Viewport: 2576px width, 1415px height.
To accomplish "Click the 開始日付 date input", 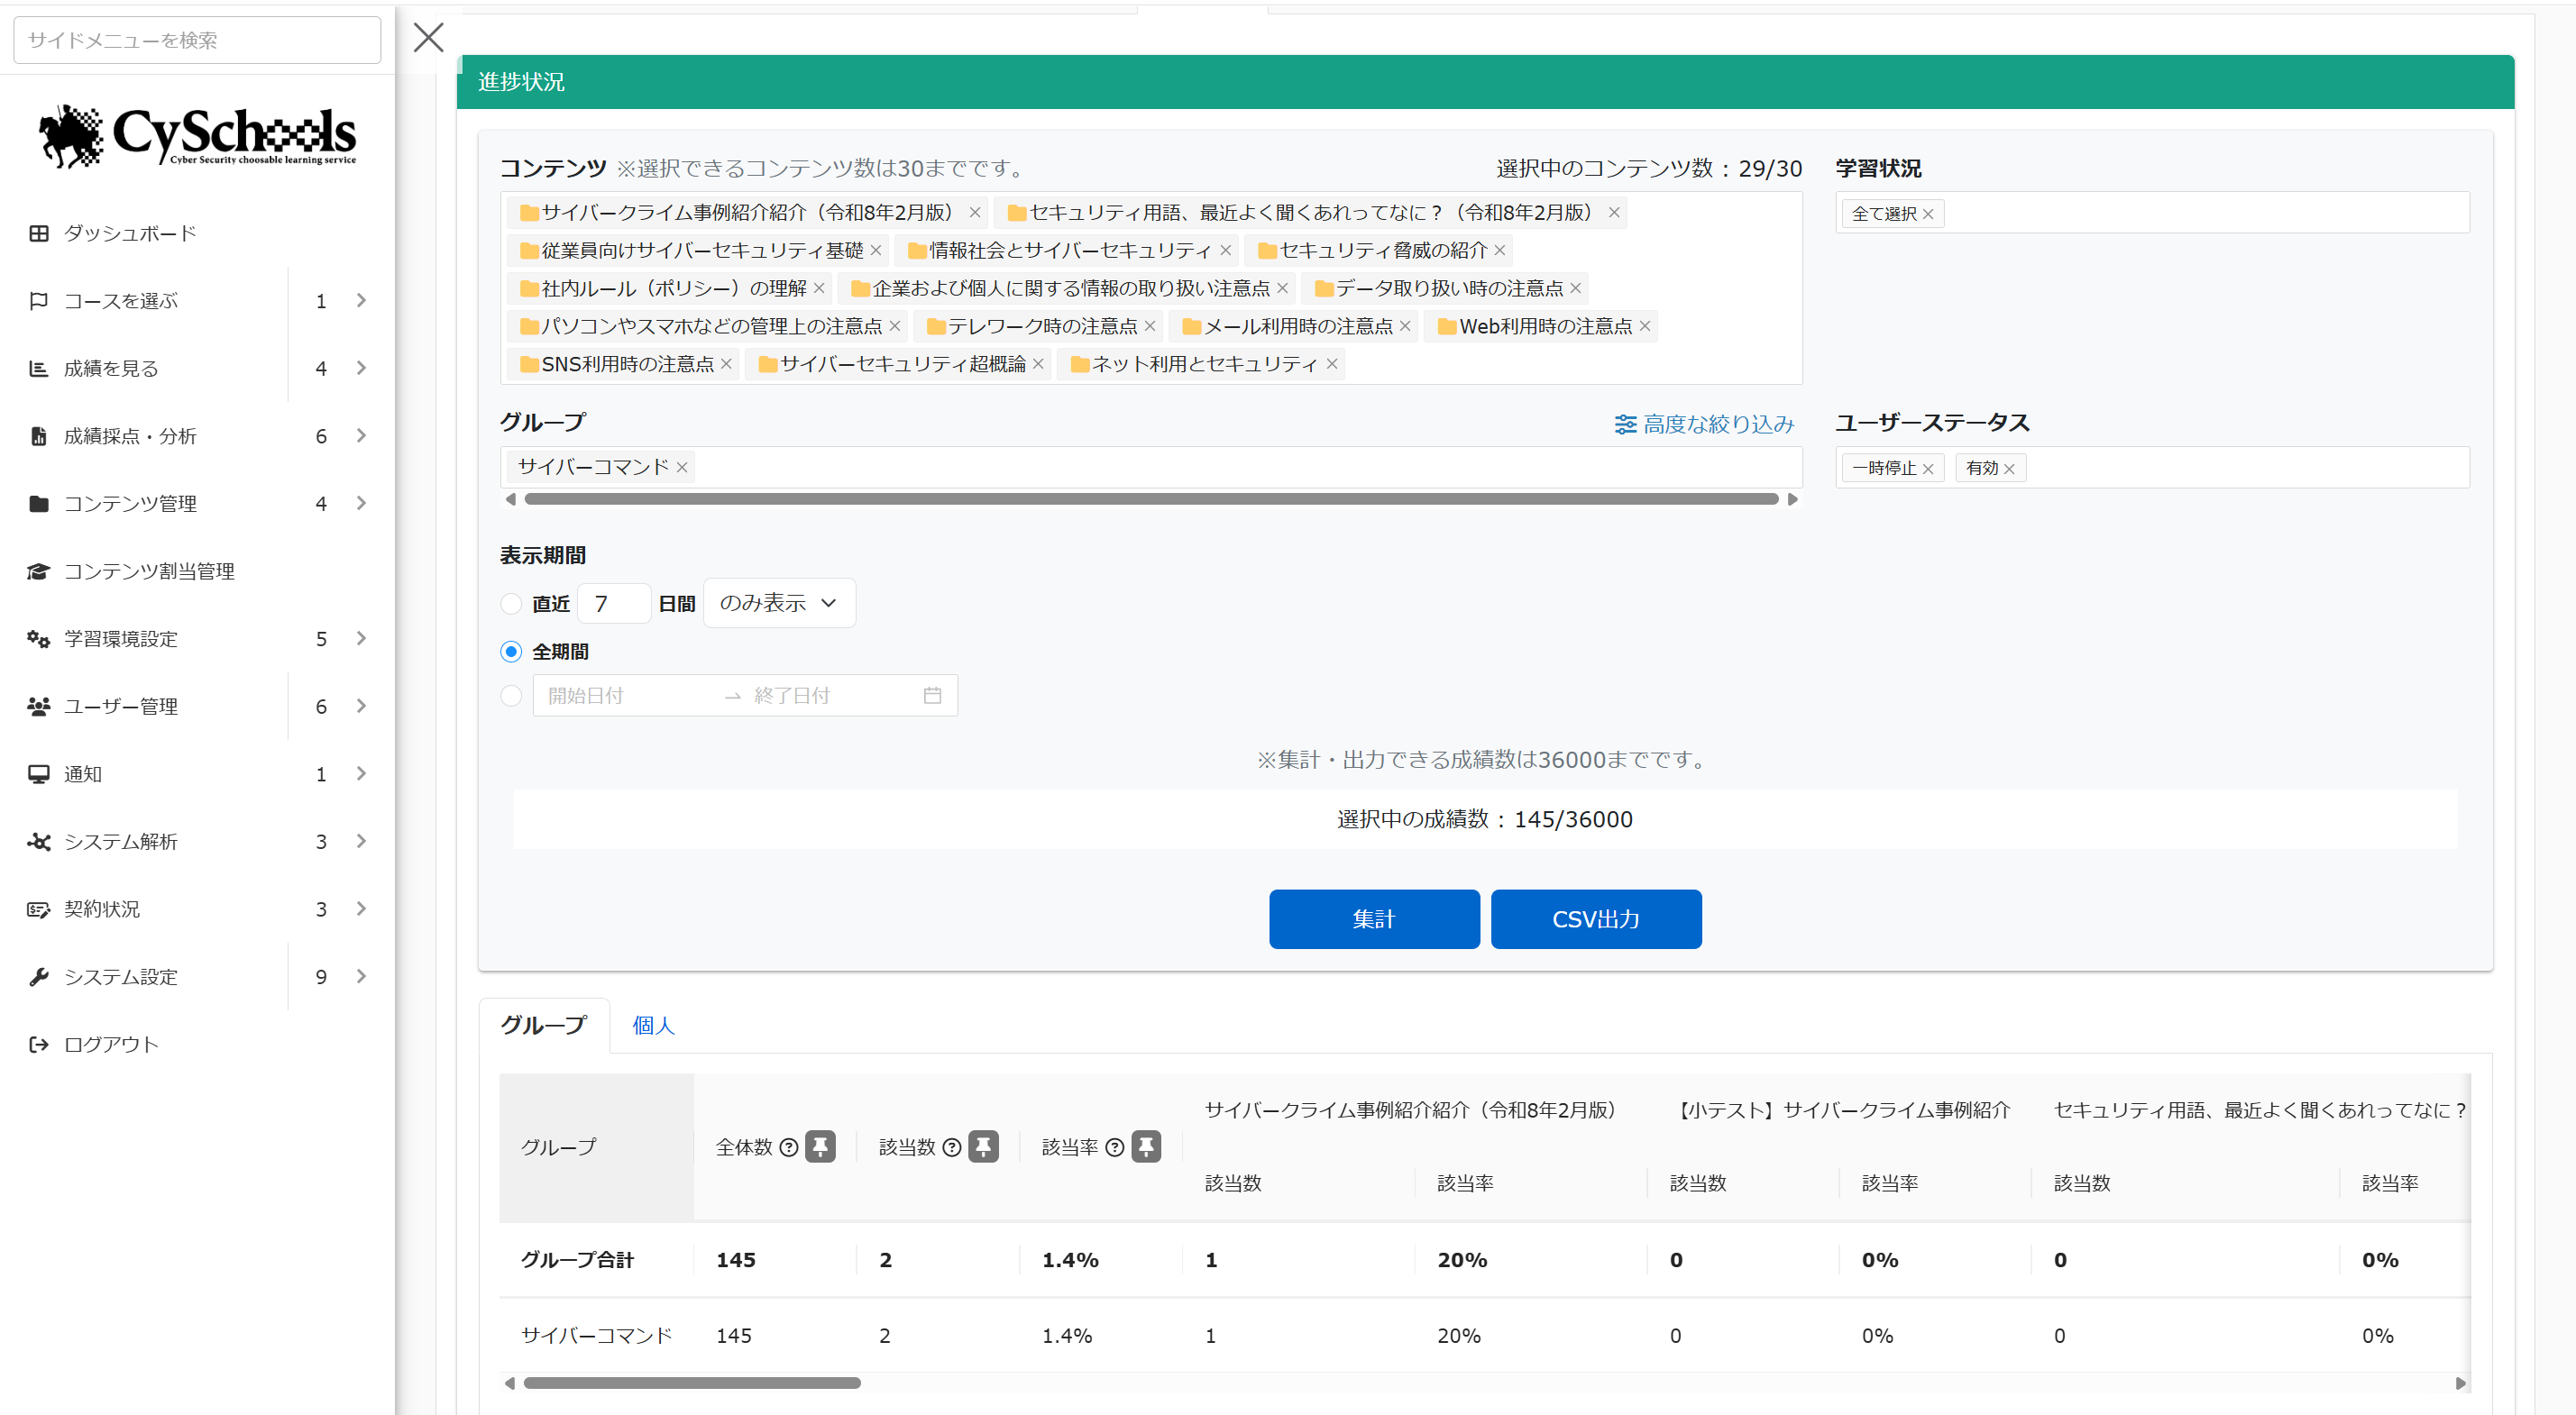I will click(628, 696).
